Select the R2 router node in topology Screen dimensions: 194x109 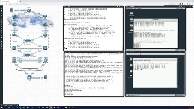(45, 35)
